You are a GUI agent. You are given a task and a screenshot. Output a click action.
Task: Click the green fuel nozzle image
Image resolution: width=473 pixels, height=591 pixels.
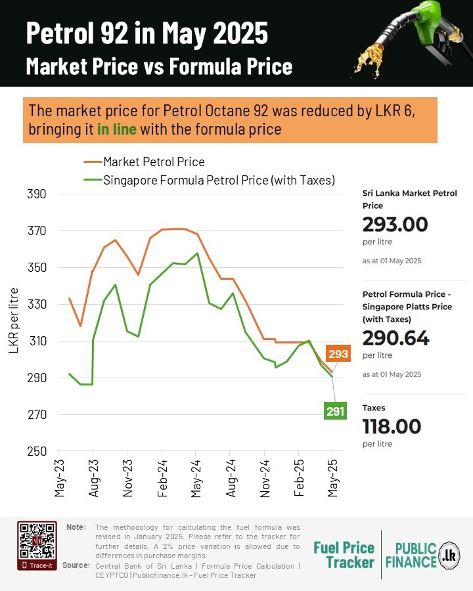[411, 39]
